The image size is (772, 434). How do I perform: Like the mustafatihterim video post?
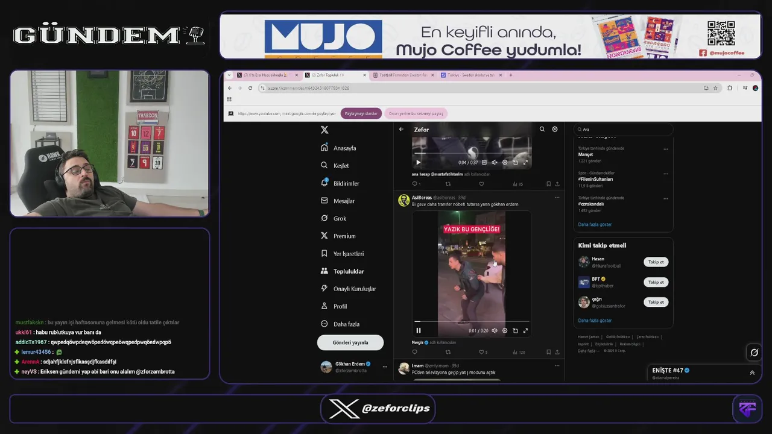481,184
